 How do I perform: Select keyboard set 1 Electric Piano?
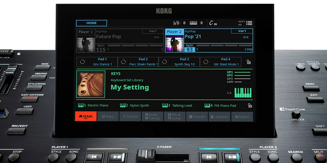[x=93, y=106]
